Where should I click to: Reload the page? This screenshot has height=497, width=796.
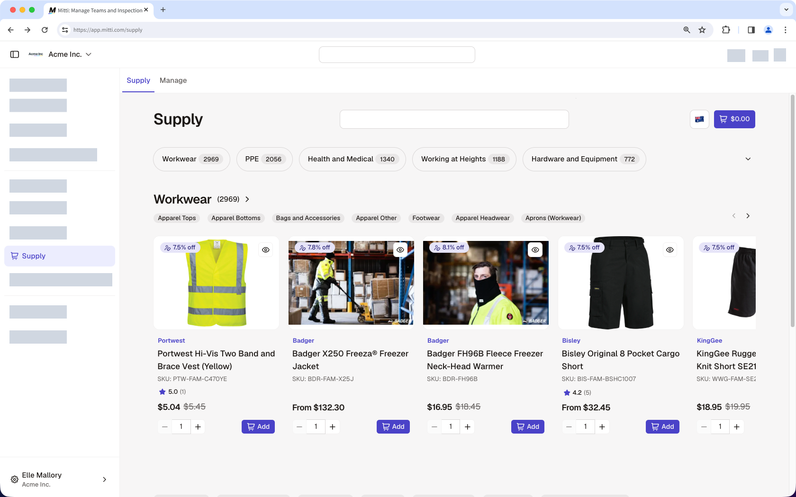pyautogui.click(x=45, y=30)
